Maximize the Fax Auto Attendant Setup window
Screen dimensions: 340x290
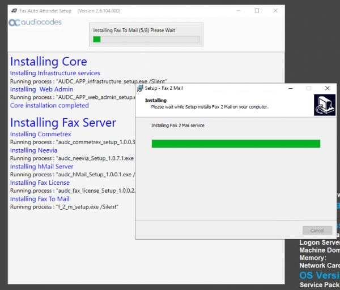click(257, 11)
